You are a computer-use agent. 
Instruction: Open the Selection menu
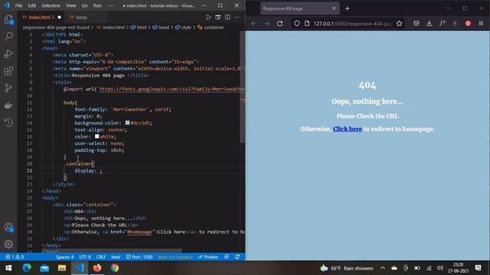tap(51, 5)
